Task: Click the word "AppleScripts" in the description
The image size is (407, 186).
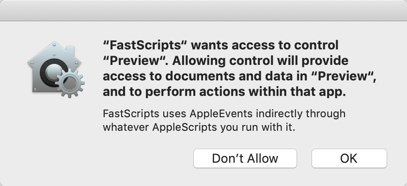Action: click(x=184, y=127)
